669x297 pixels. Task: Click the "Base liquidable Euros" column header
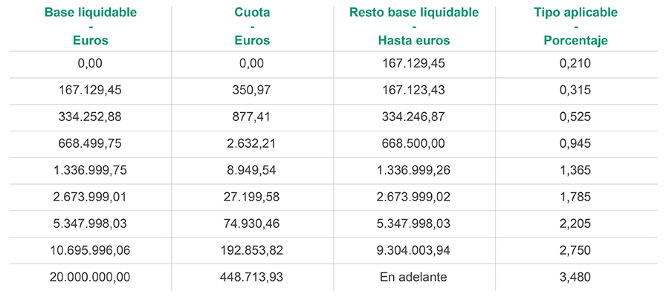(91, 27)
